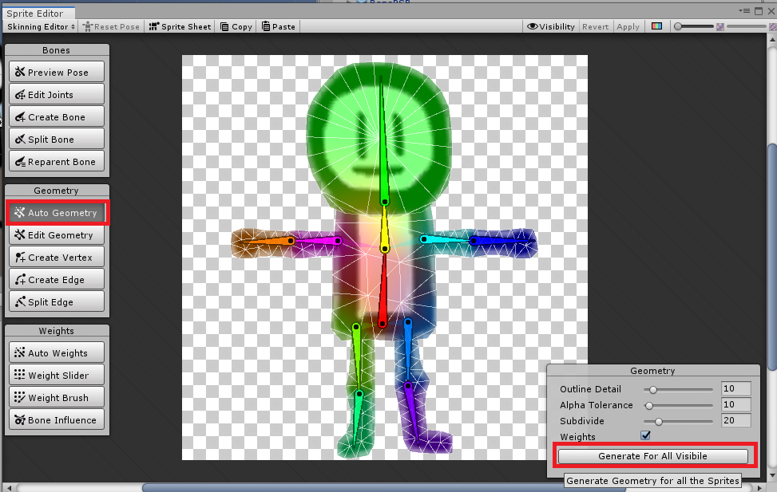Choose the Create Edge tool

(57, 279)
